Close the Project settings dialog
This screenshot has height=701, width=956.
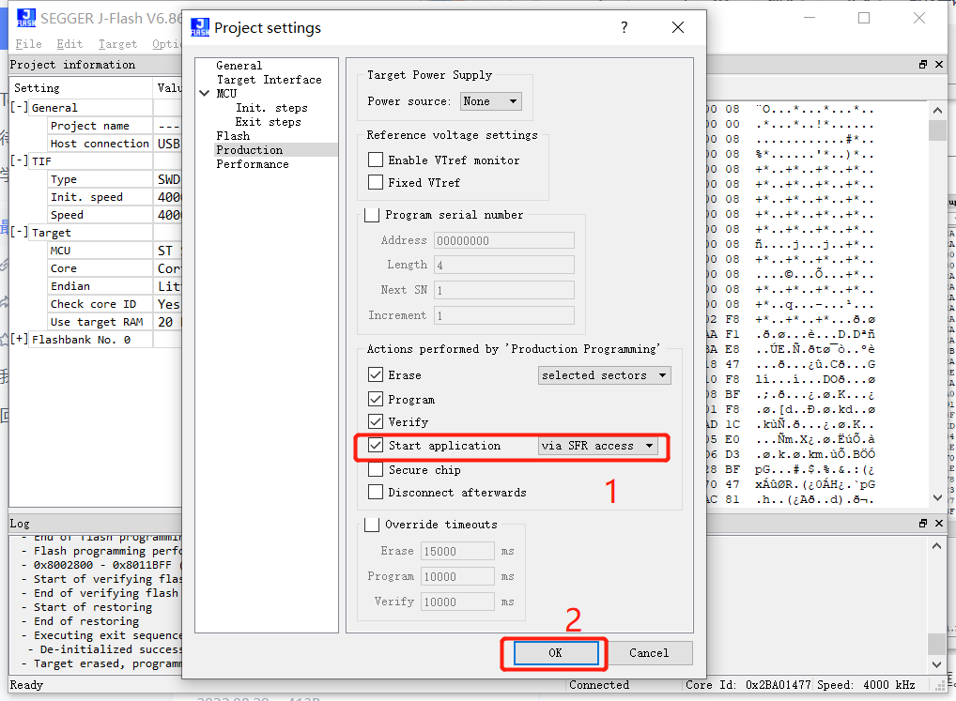point(678,27)
